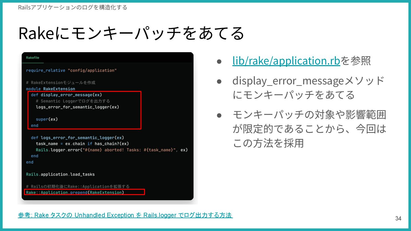Click 'Rails.application.load_tasks' line
Screen dimensions: 411x231
(x=60, y=174)
